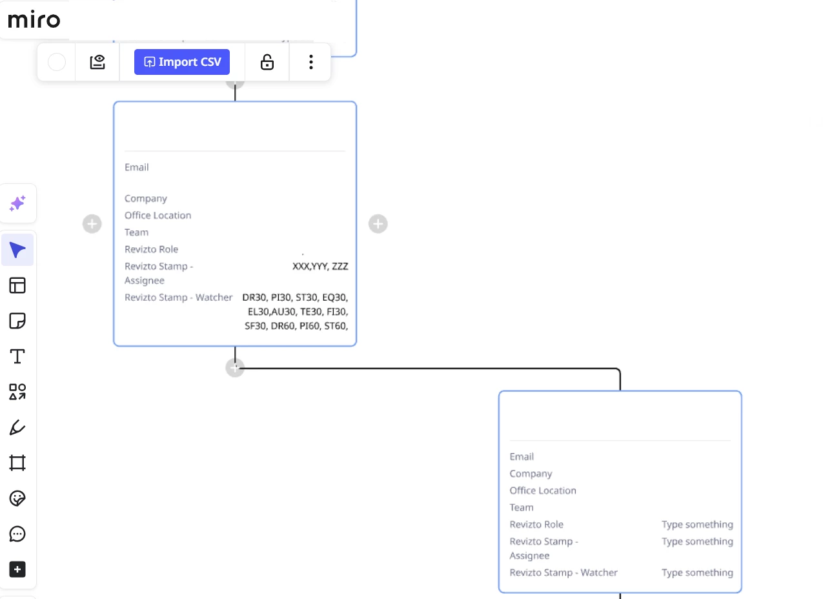Select the Frame tool

[x=17, y=463]
